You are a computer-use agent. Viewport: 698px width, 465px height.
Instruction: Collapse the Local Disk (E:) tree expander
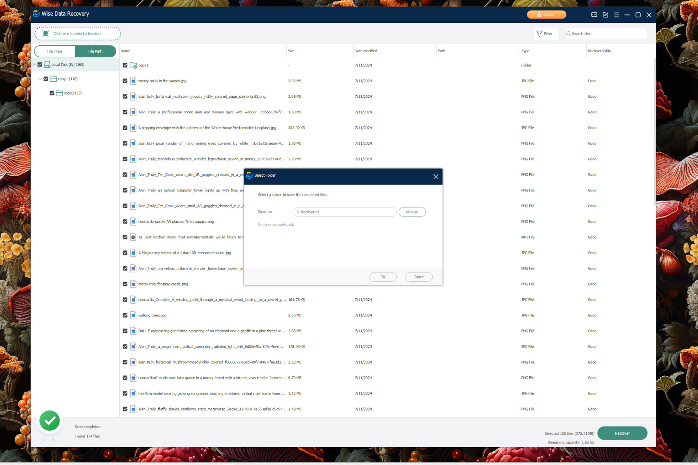click(35, 64)
